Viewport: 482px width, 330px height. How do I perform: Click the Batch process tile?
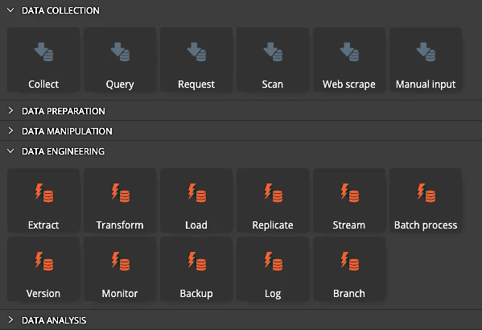[x=426, y=200]
